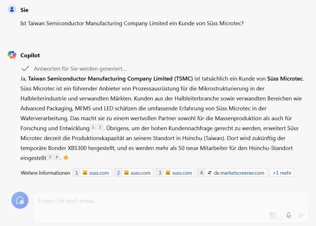The image size is (316, 226).
Task: Click the green checkmark above the answer
Action: [25, 68]
